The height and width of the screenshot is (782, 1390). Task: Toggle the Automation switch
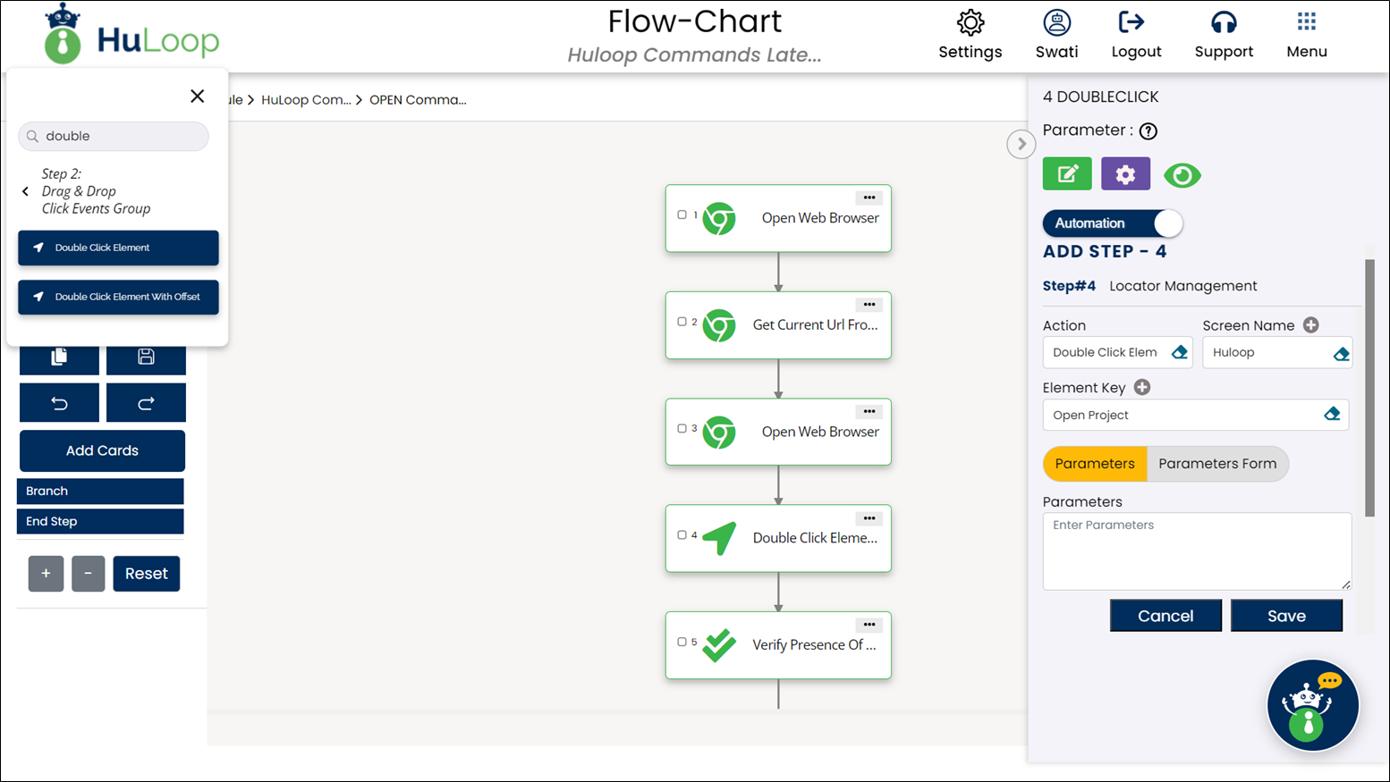click(x=1113, y=223)
